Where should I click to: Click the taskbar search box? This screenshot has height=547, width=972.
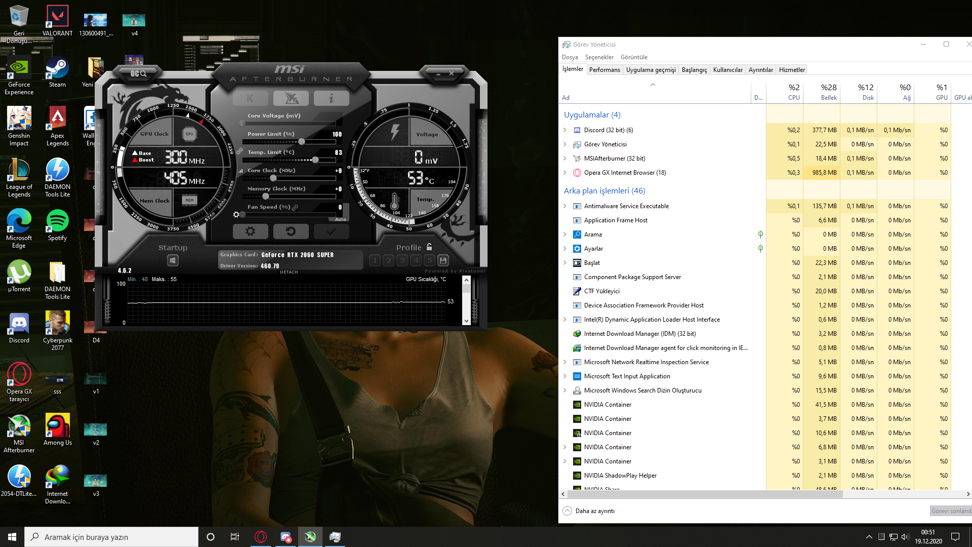(x=111, y=537)
